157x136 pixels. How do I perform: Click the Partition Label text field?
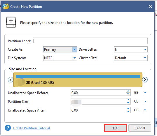click(90, 41)
